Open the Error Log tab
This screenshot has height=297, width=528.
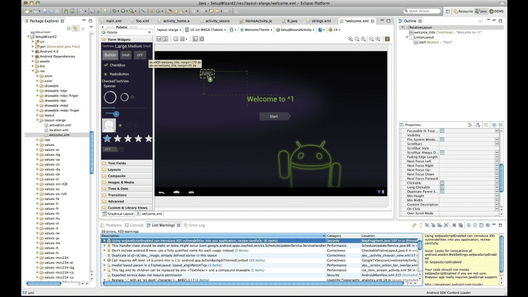coord(195,225)
